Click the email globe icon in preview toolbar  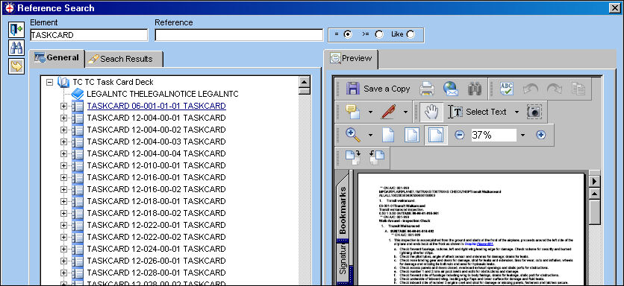coord(451,89)
